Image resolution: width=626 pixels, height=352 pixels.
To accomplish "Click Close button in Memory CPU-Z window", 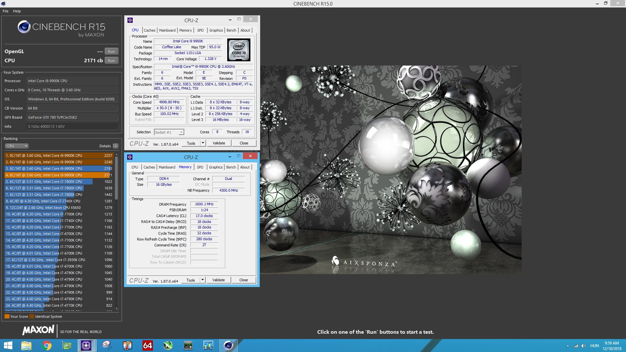I will (244, 280).
